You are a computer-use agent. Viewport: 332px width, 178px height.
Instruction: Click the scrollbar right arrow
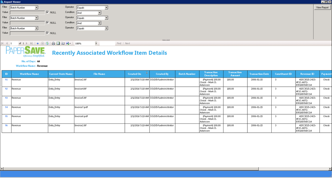click(330, 169)
